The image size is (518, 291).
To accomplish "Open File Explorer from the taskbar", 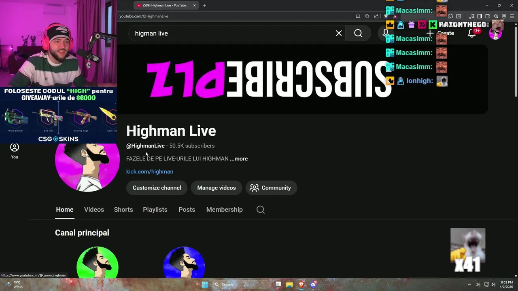I will (289, 285).
